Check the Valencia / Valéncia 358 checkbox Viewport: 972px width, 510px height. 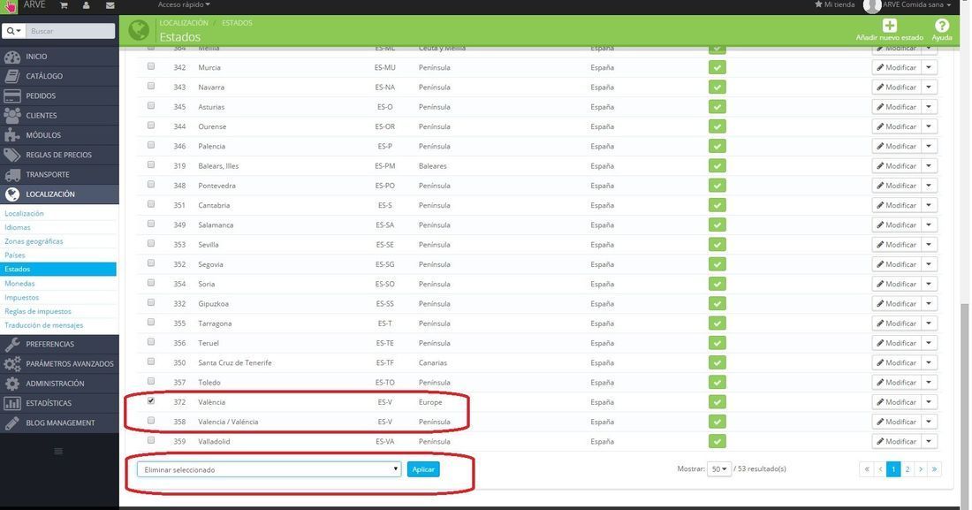click(x=151, y=421)
